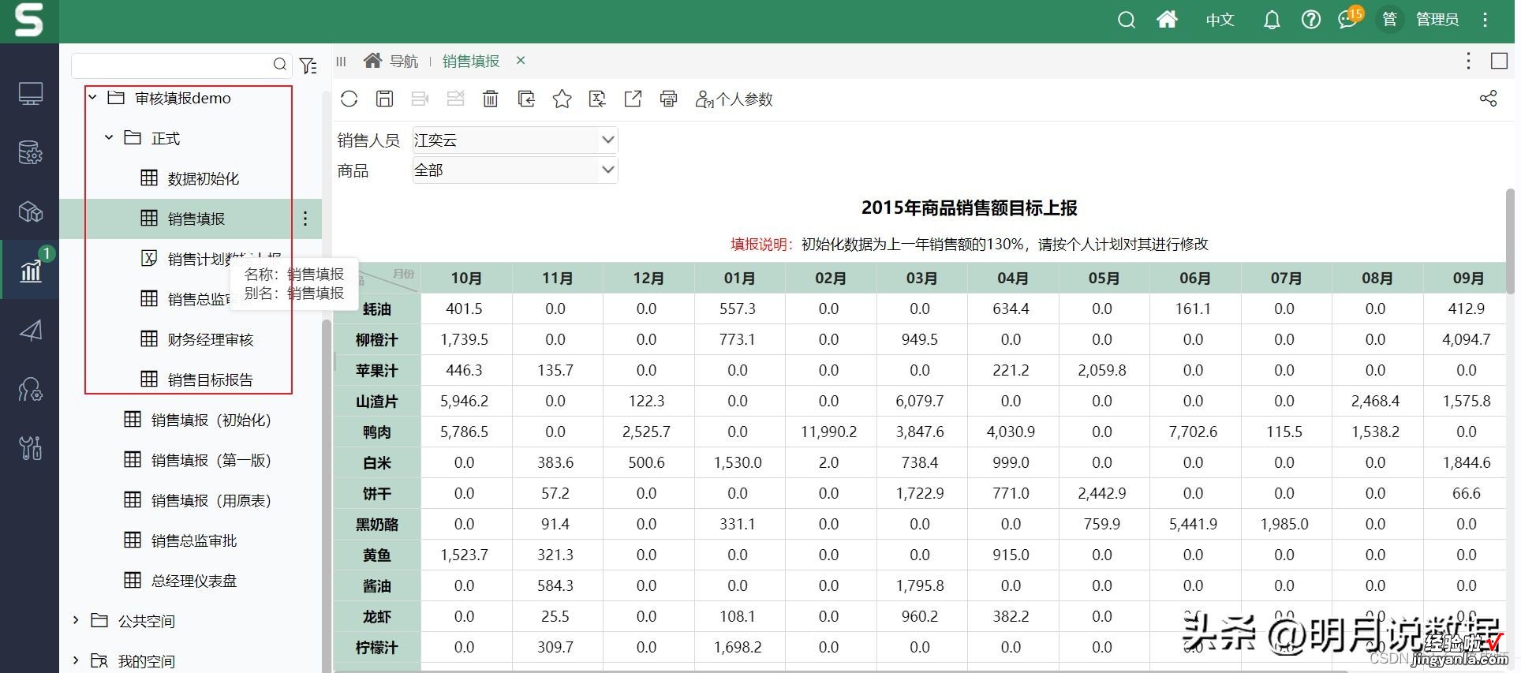Click cell 11,990.2 in 鸭肉 row
Image resolution: width=1521 pixels, height=673 pixels.
(x=829, y=432)
